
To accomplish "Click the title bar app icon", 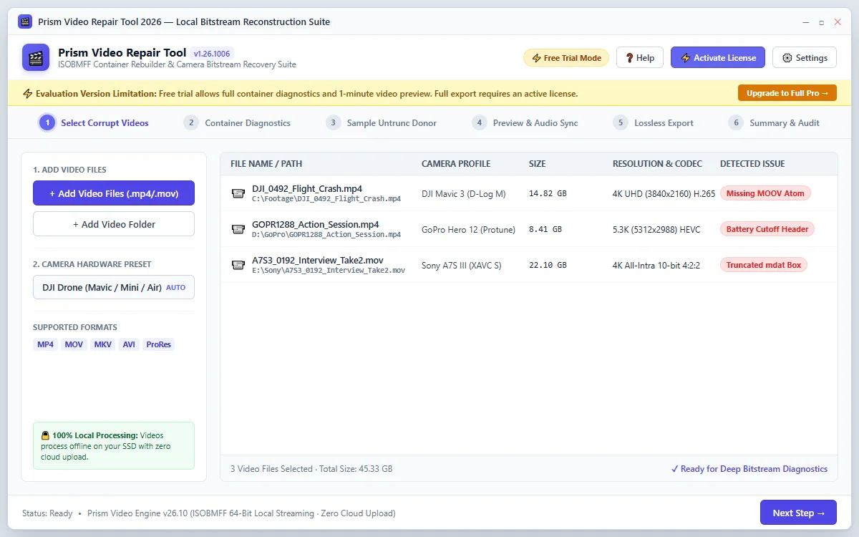I will click(25, 21).
